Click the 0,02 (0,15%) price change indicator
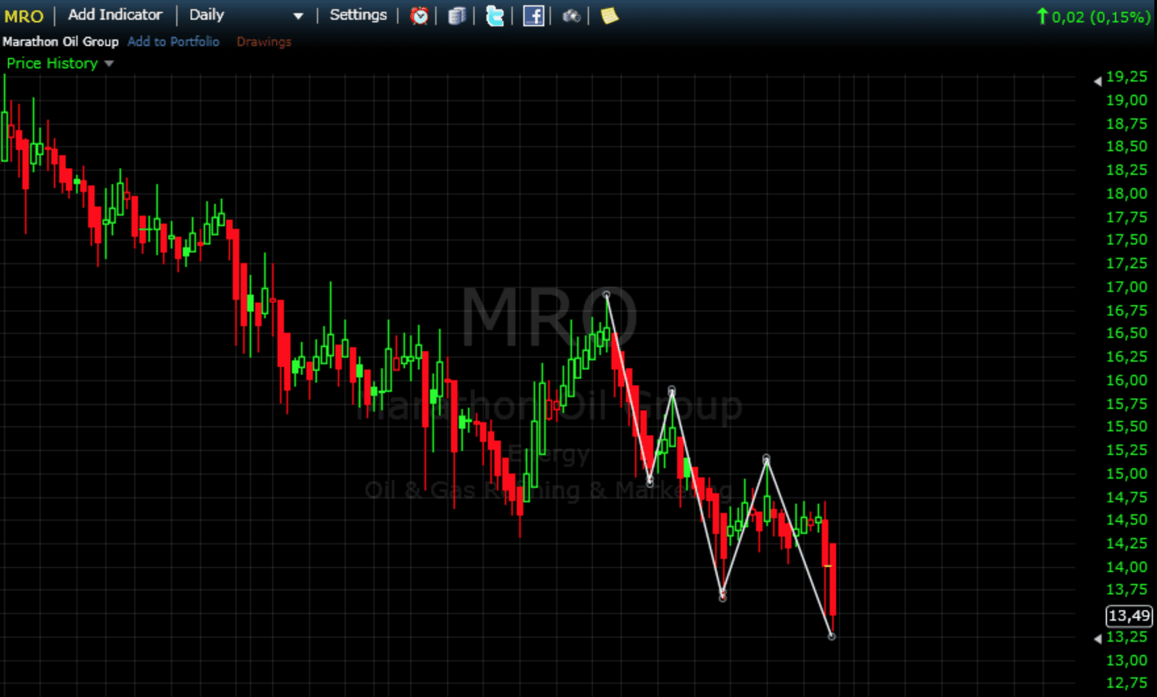The width and height of the screenshot is (1157, 697). 1093,16
